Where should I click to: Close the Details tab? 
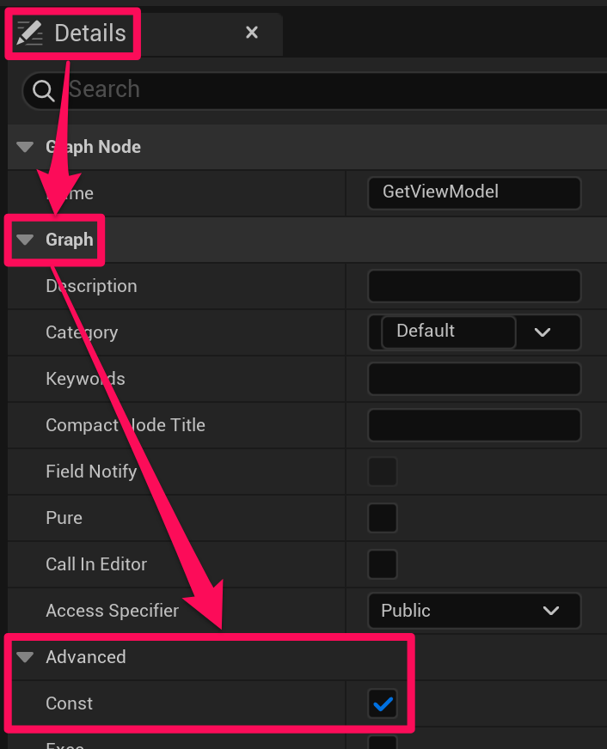pyautogui.click(x=252, y=33)
